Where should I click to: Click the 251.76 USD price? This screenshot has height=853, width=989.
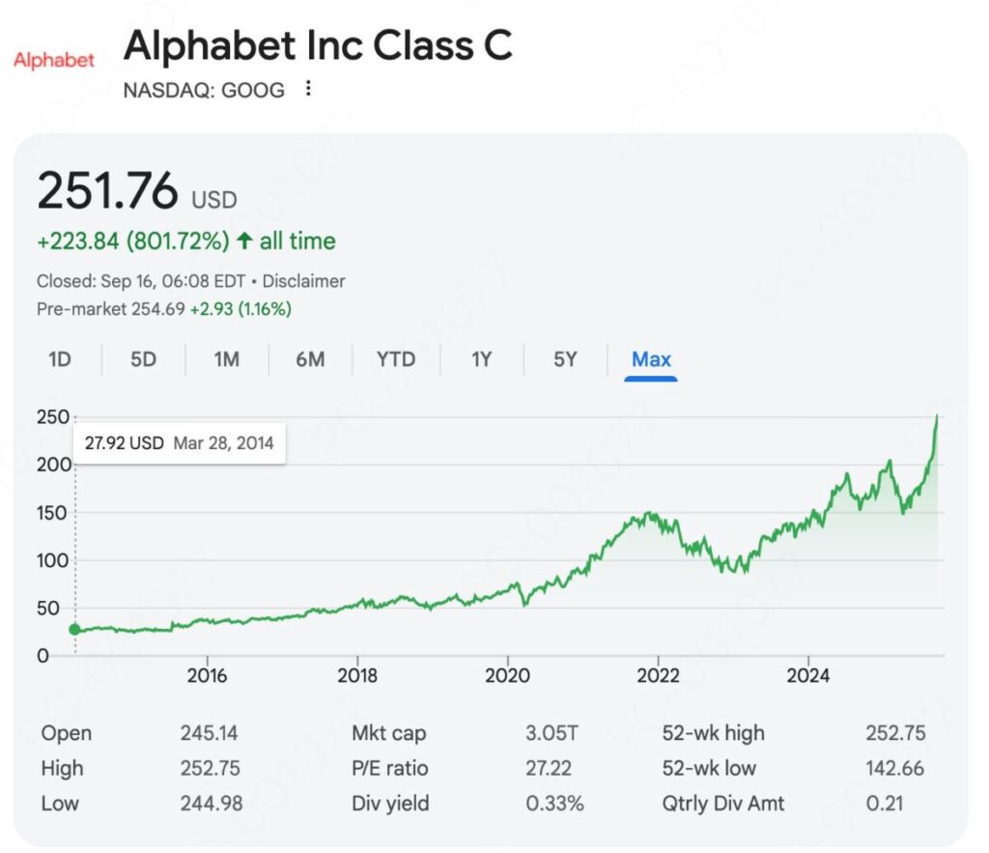(136, 190)
